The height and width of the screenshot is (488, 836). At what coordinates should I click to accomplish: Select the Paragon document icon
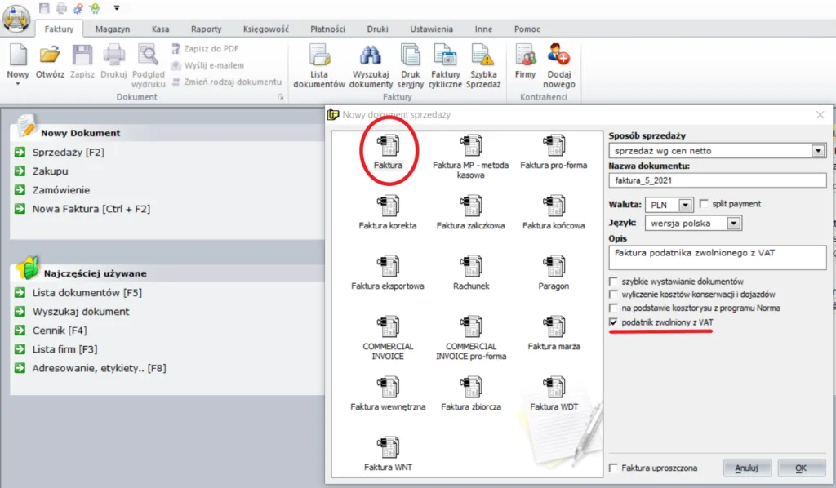click(554, 266)
